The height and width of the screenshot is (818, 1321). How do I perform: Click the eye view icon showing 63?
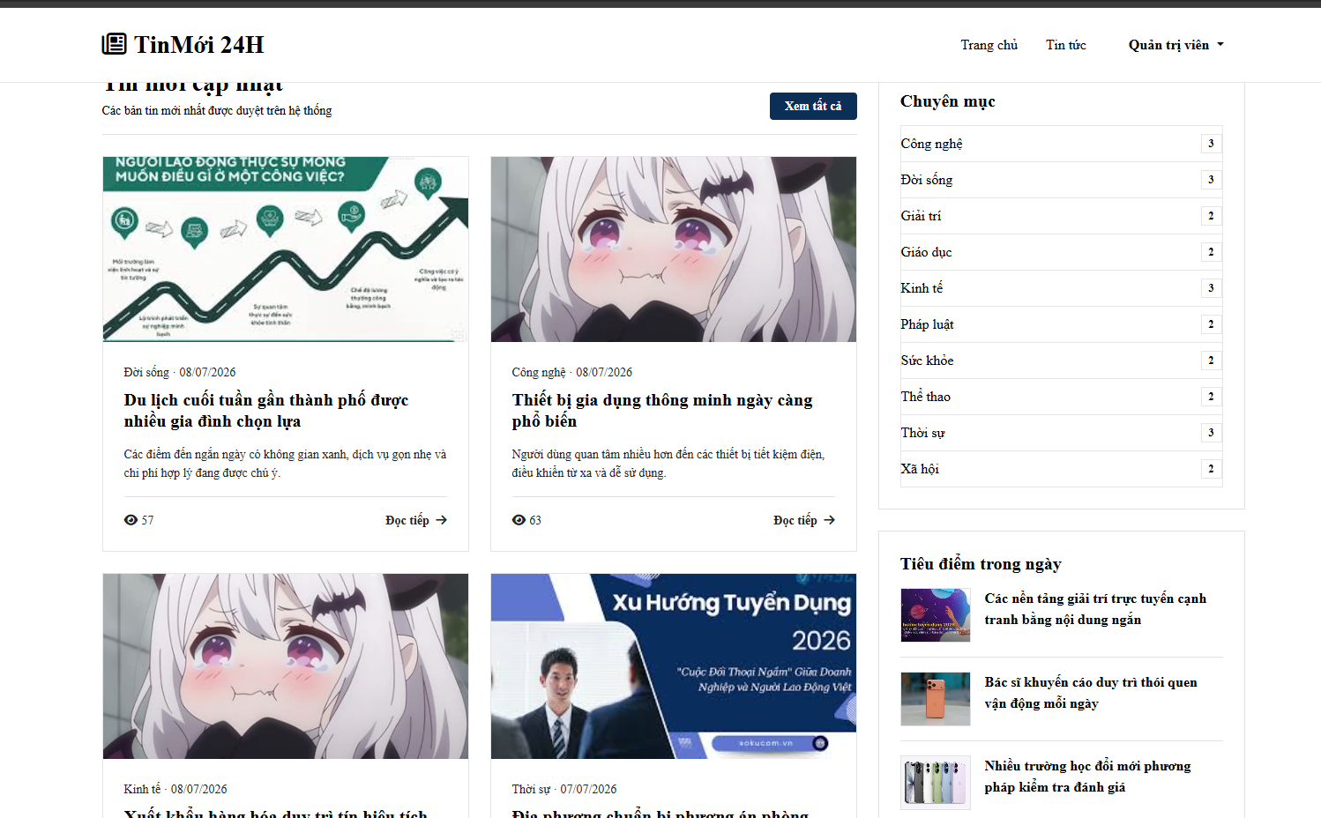pos(519,520)
